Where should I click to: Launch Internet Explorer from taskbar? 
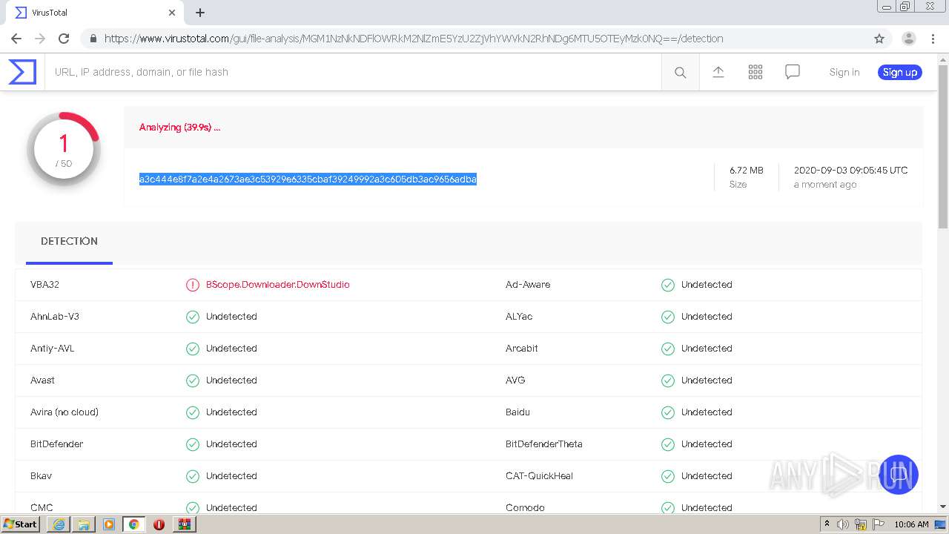coord(59,524)
